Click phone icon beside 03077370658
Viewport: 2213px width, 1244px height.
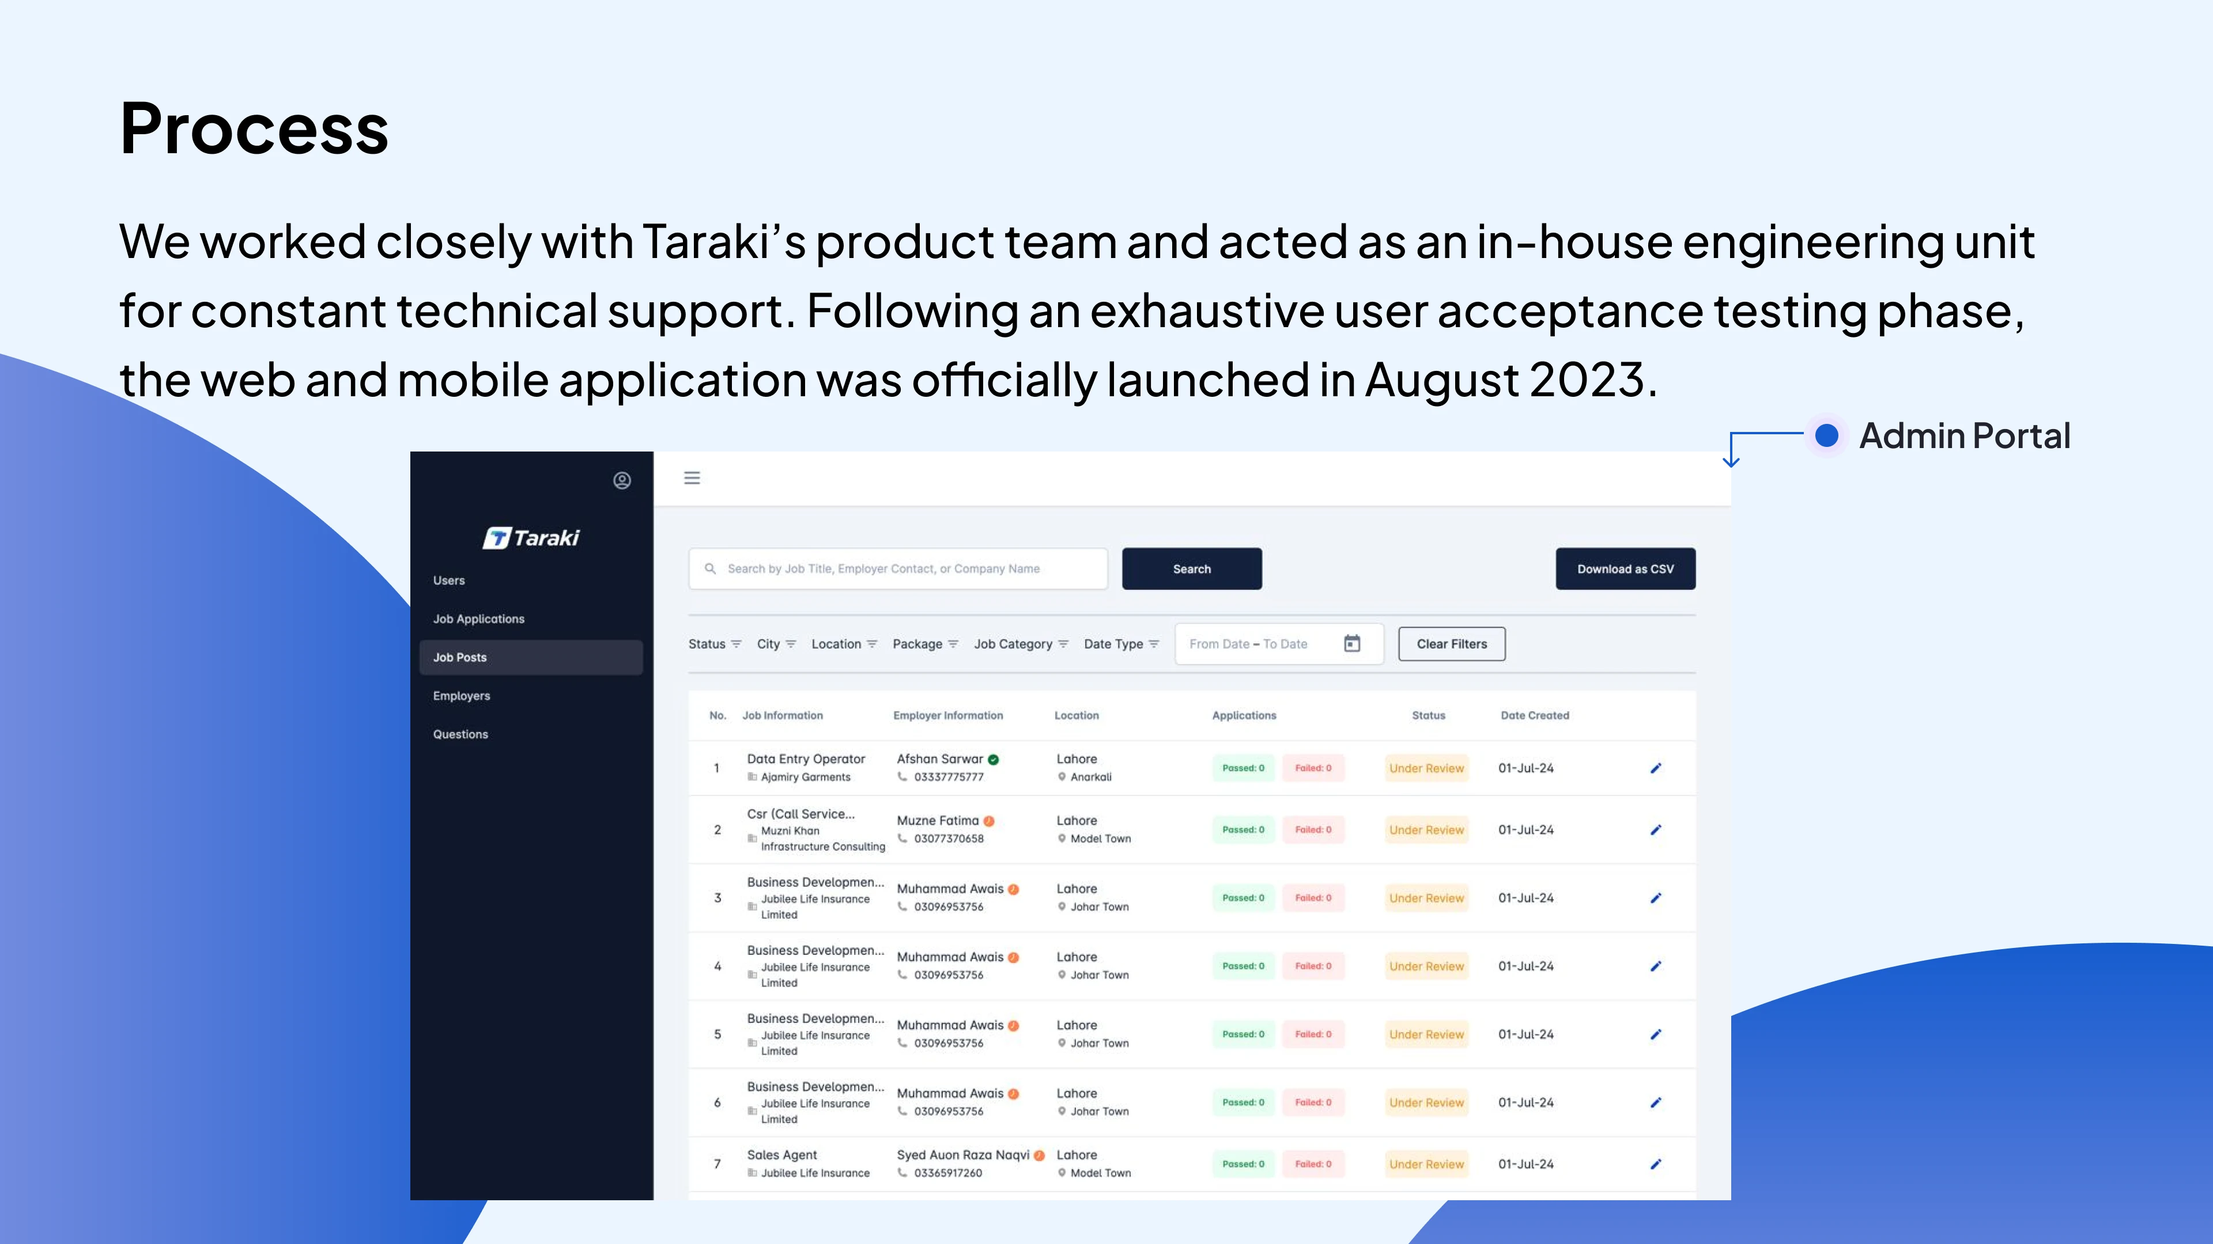point(902,838)
